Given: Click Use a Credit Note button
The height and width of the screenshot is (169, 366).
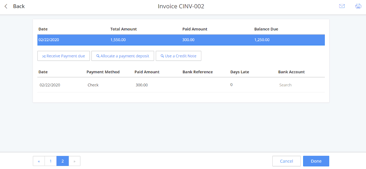Looking at the screenshot, I should [178, 56].
